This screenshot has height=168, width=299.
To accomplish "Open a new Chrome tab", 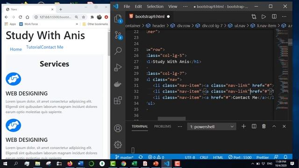I will pyautogui.click(x=61, y=9).
